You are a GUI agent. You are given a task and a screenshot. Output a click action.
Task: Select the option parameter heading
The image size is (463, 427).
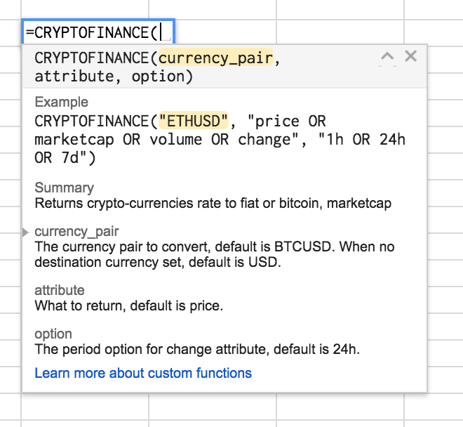pyautogui.click(x=53, y=334)
